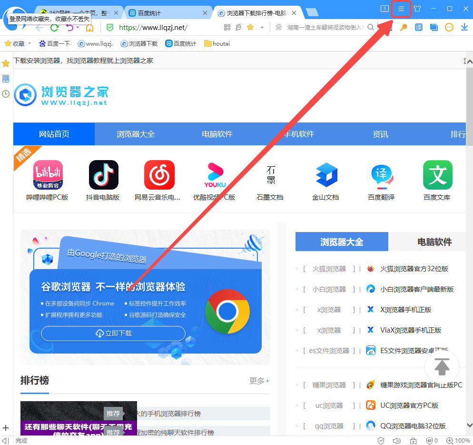Click the blue screenshot extension icon
Image resolution: width=473 pixels, height=445 pixels.
[434, 28]
